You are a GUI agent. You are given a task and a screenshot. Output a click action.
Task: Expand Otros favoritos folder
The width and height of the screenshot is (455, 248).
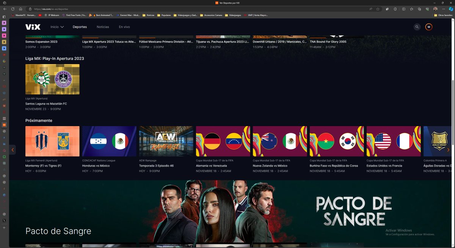click(443, 15)
